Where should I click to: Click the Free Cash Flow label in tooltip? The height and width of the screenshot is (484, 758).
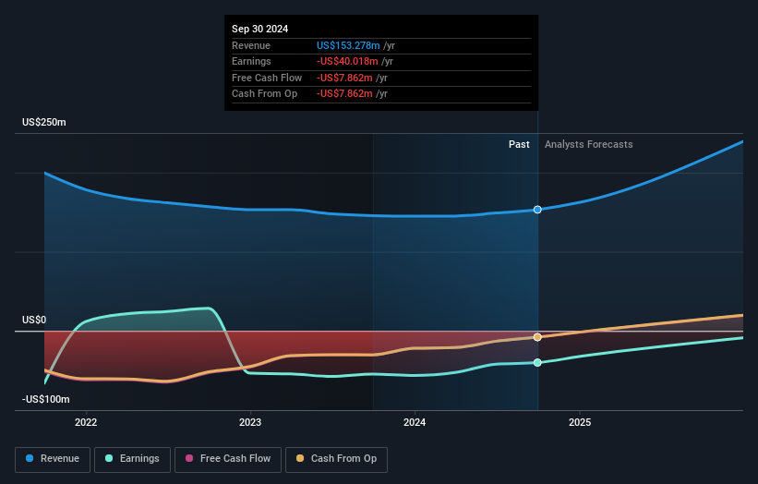[x=267, y=78]
